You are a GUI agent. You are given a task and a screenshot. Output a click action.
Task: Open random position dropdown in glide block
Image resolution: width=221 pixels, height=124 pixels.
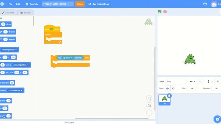(x=21, y=65)
